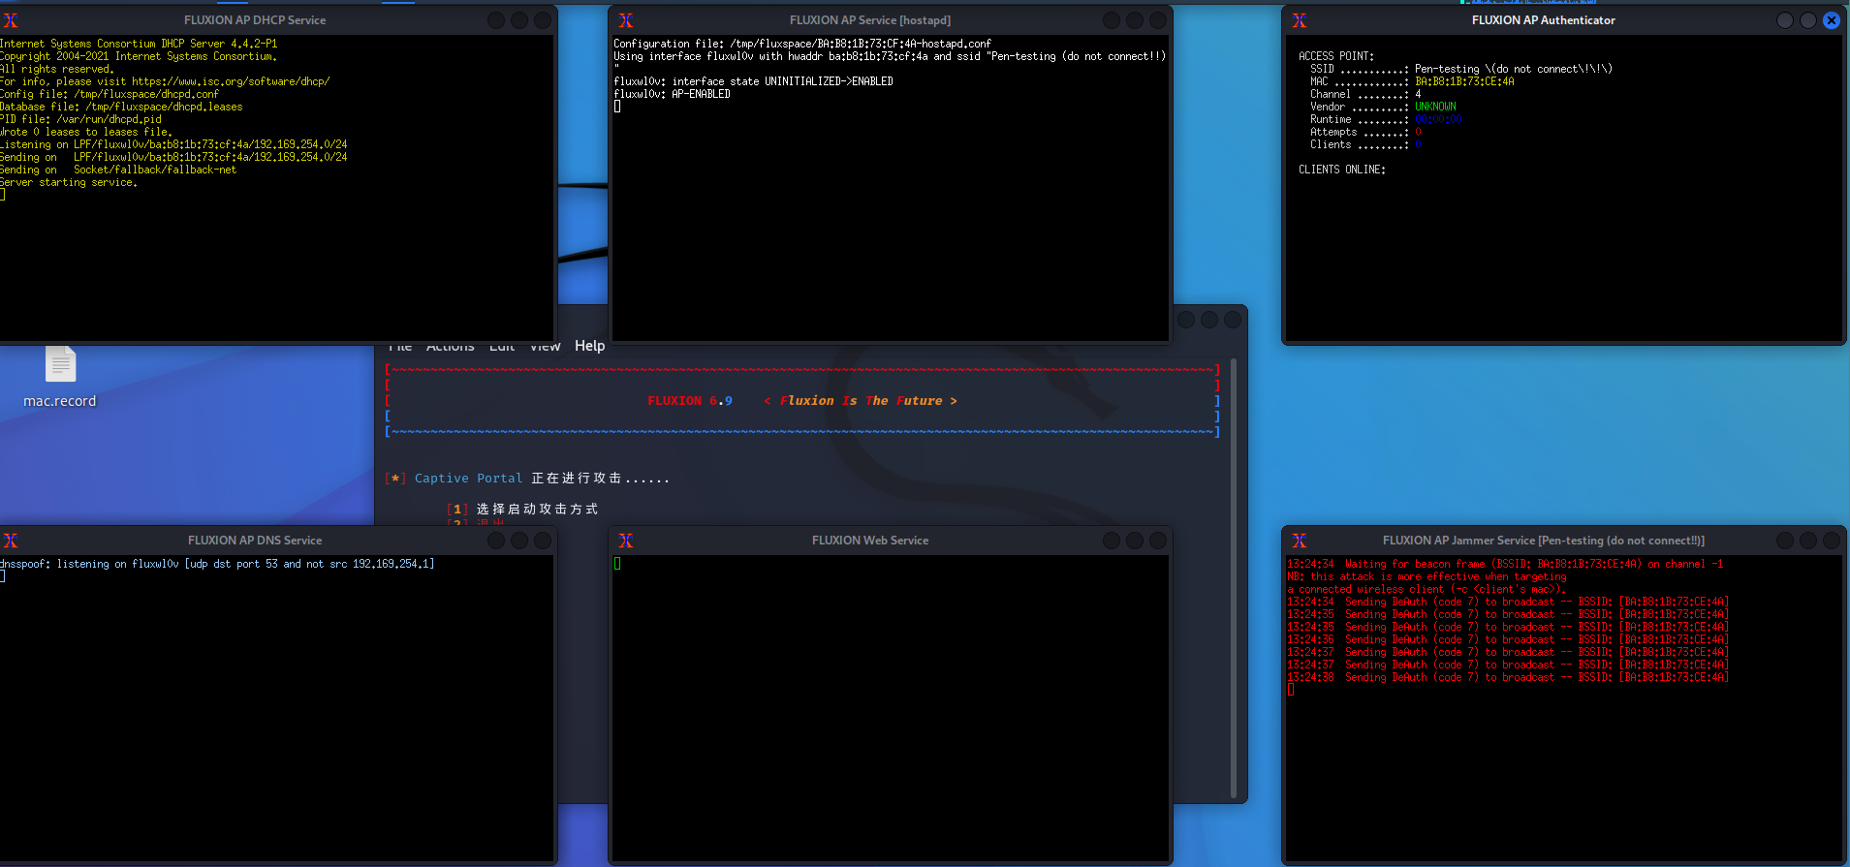Click the xterm icon of the AP Jammer Service window

coord(1300,541)
